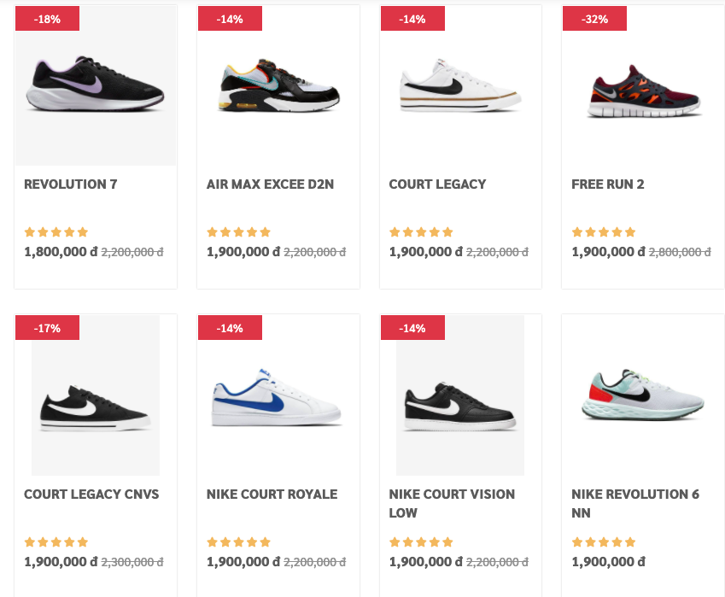The width and height of the screenshot is (725, 597).
Task: Open the COURT LEGACY product title link
Action: [437, 184]
